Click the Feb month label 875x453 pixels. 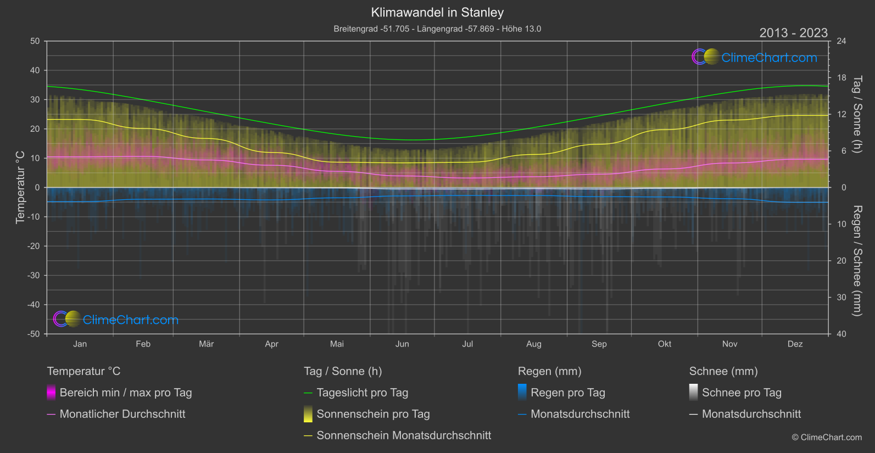click(x=143, y=344)
